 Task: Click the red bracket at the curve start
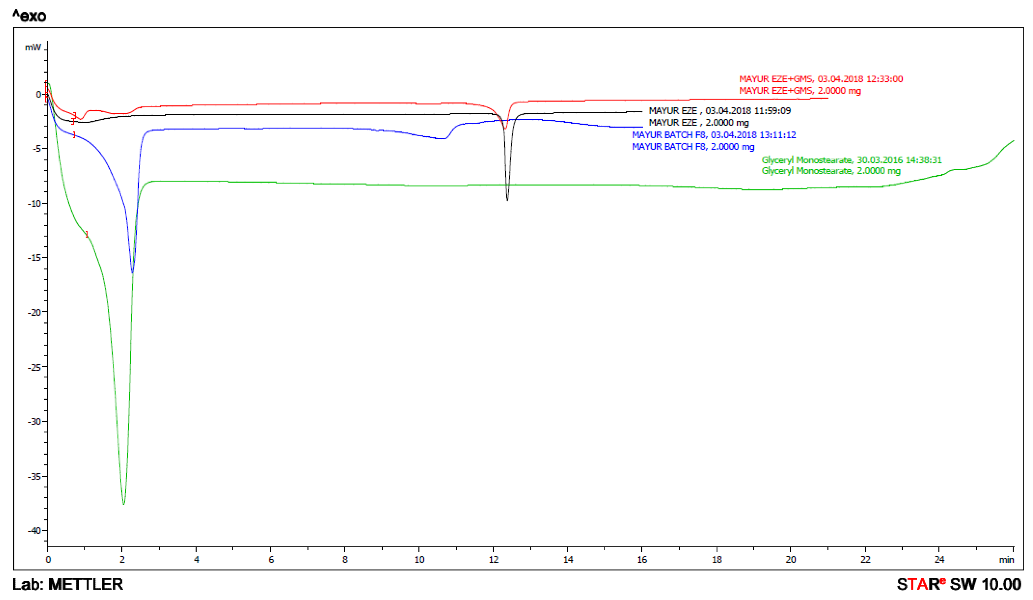click(46, 91)
